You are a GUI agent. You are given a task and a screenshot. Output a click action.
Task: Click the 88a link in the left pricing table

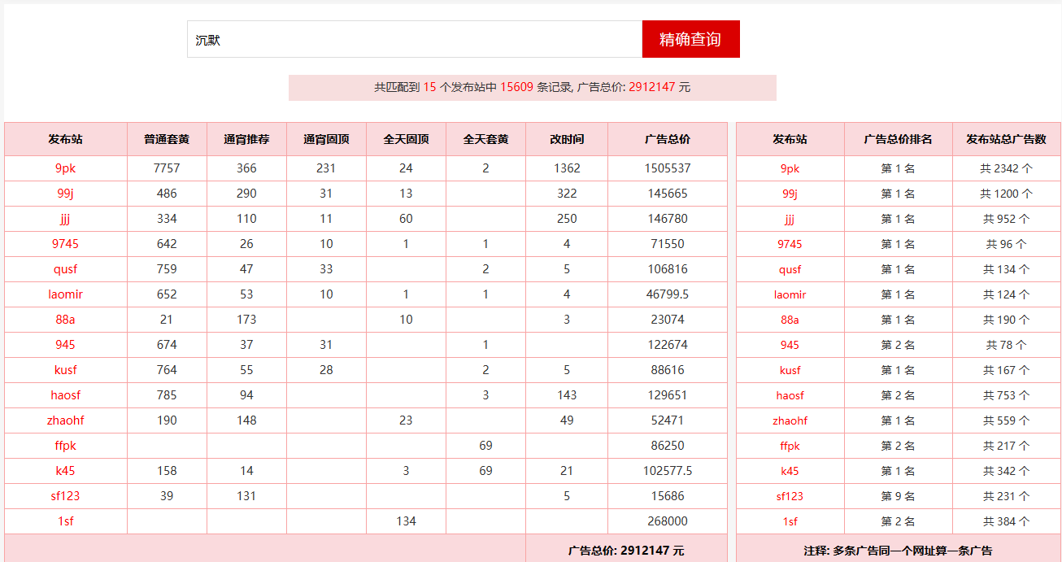pos(65,320)
